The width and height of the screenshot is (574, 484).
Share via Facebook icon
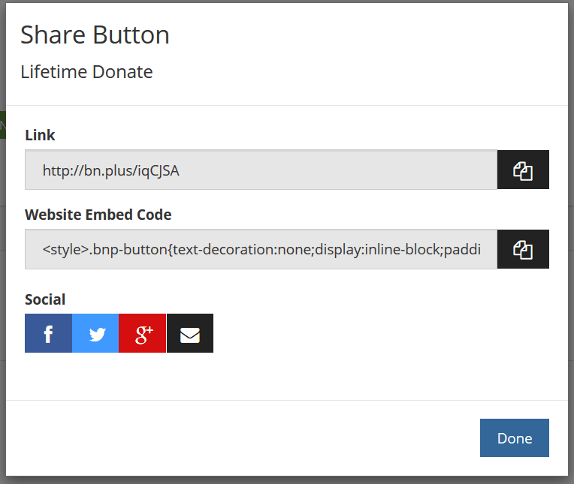48,333
